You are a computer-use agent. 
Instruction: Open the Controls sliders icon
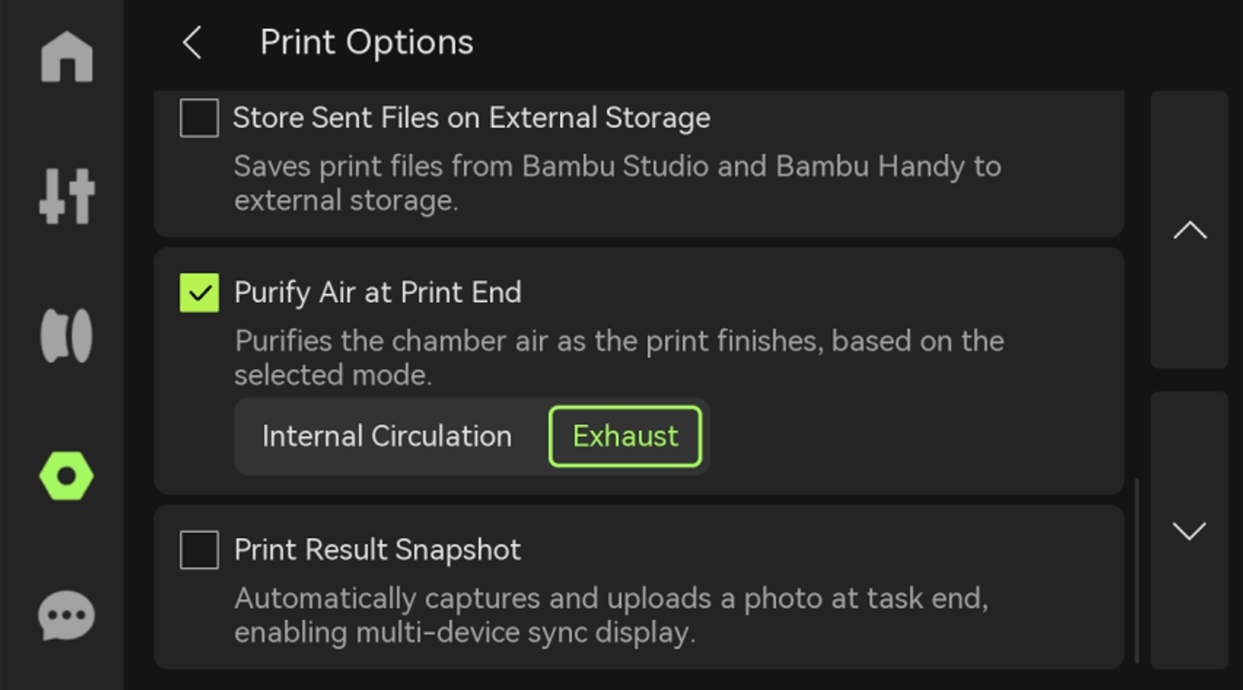(x=66, y=196)
